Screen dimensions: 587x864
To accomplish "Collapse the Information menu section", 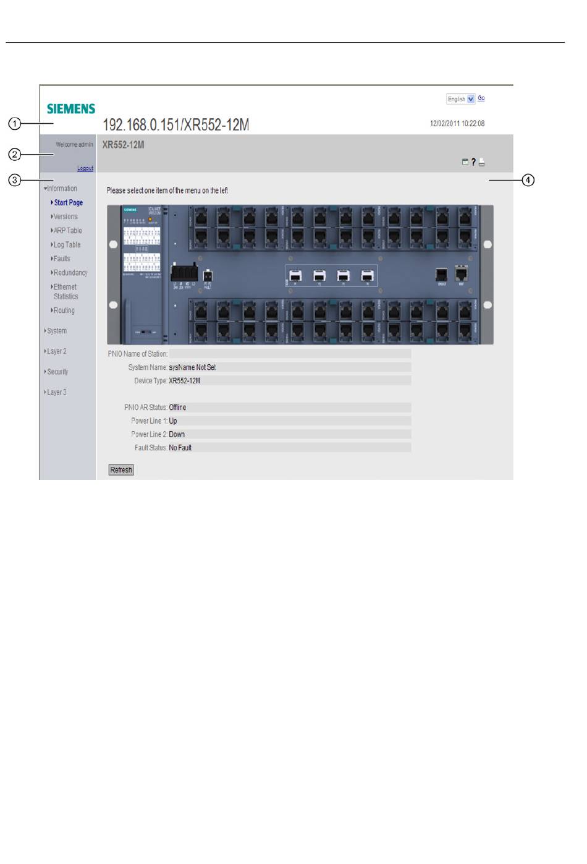I will [61, 189].
